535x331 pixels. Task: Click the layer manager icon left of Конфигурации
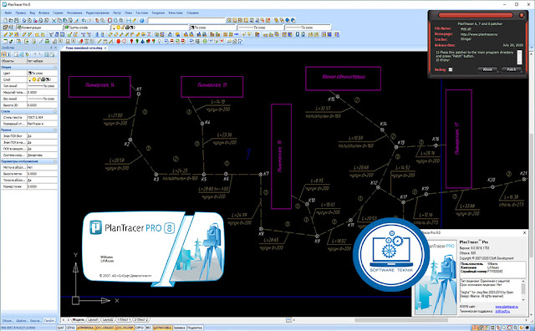click(5, 28)
